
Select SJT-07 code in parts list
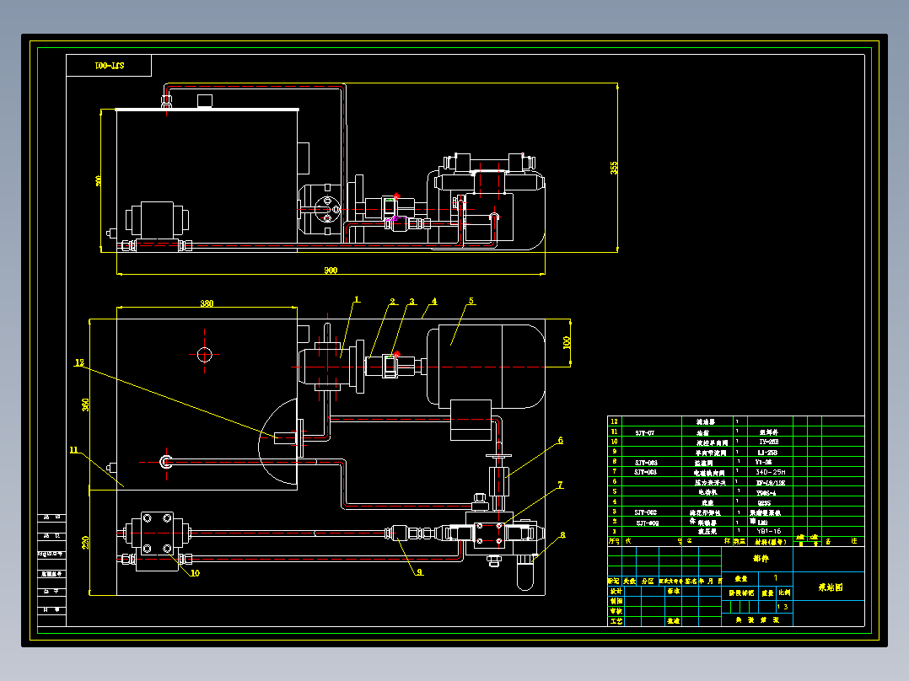[644, 433]
